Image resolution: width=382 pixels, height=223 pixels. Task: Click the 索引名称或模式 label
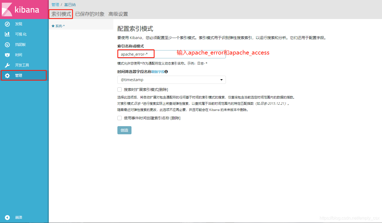[131, 46]
